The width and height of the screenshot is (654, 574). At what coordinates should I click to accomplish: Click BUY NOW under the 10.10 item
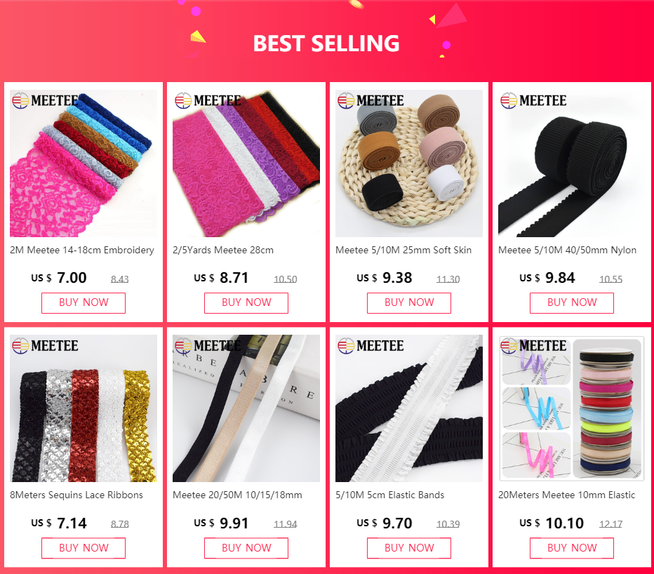pyautogui.click(x=572, y=548)
